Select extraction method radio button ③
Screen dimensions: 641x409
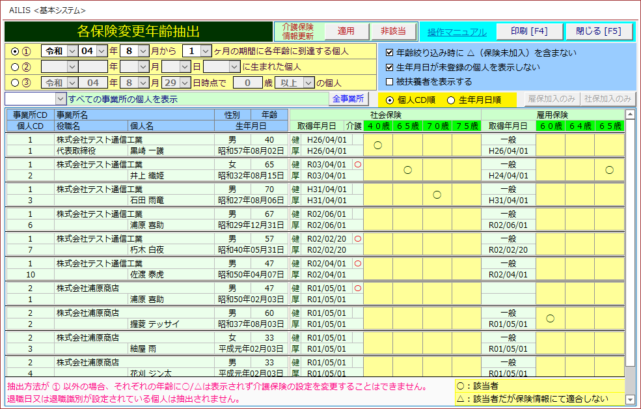click(x=16, y=83)
